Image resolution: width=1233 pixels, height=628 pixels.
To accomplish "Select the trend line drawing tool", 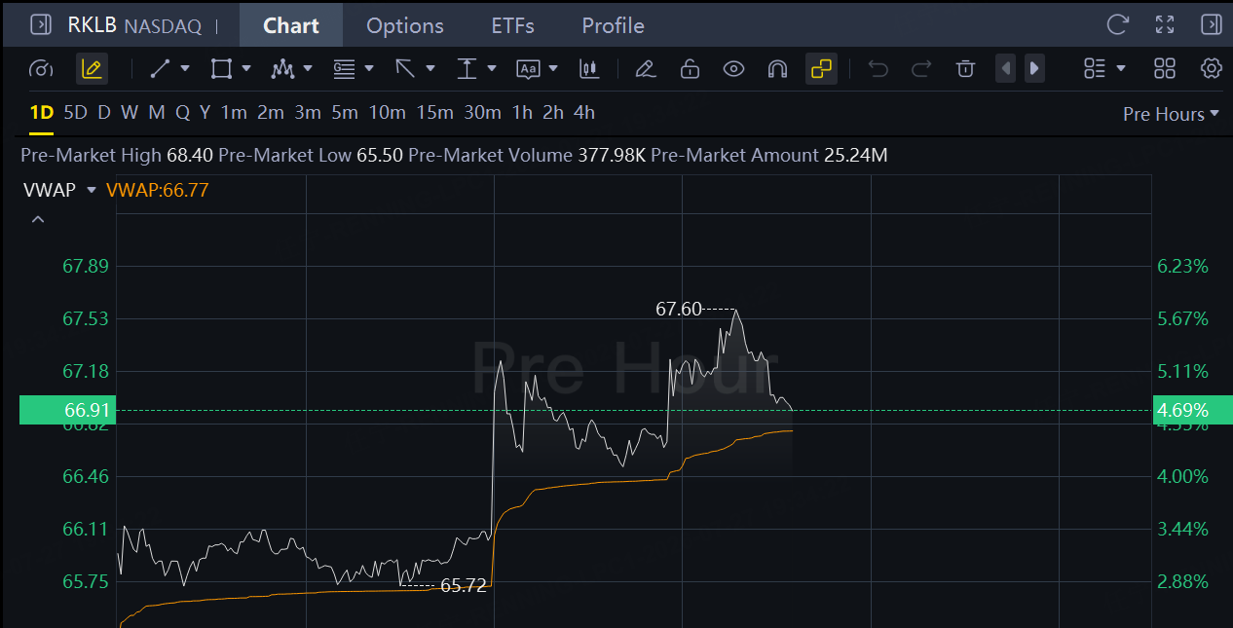I will (161, 68).
